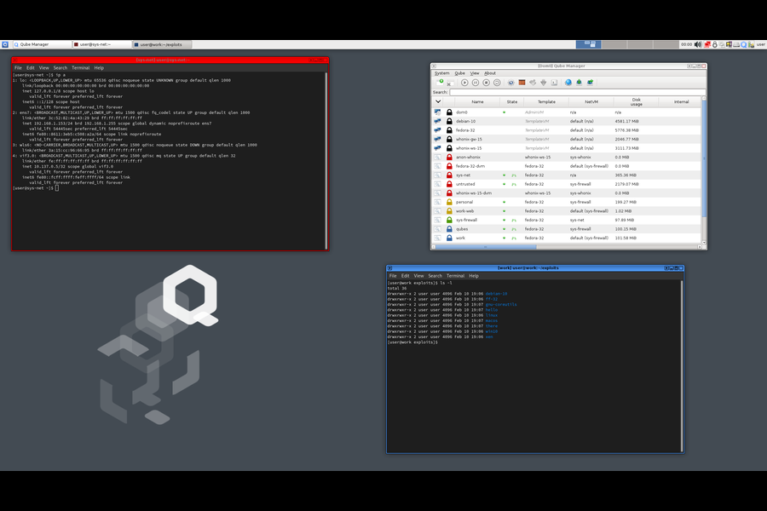
Task: Start the selected qube with play icon
Action: 464,83
